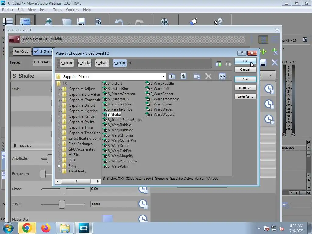Click the folder tree scroll right arrow

[x=98, y=181]
